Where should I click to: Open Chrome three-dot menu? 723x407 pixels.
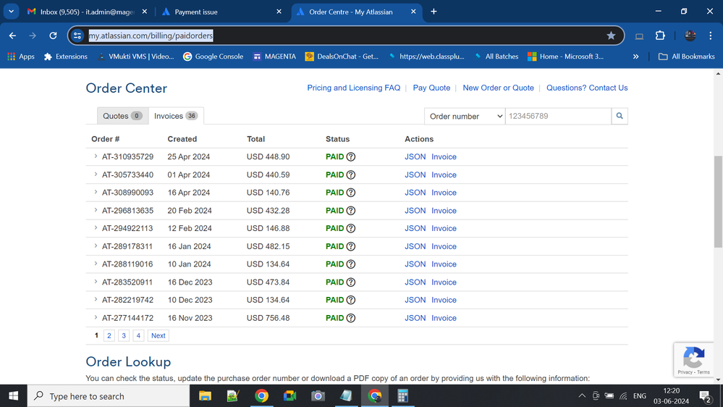(711, 35)
